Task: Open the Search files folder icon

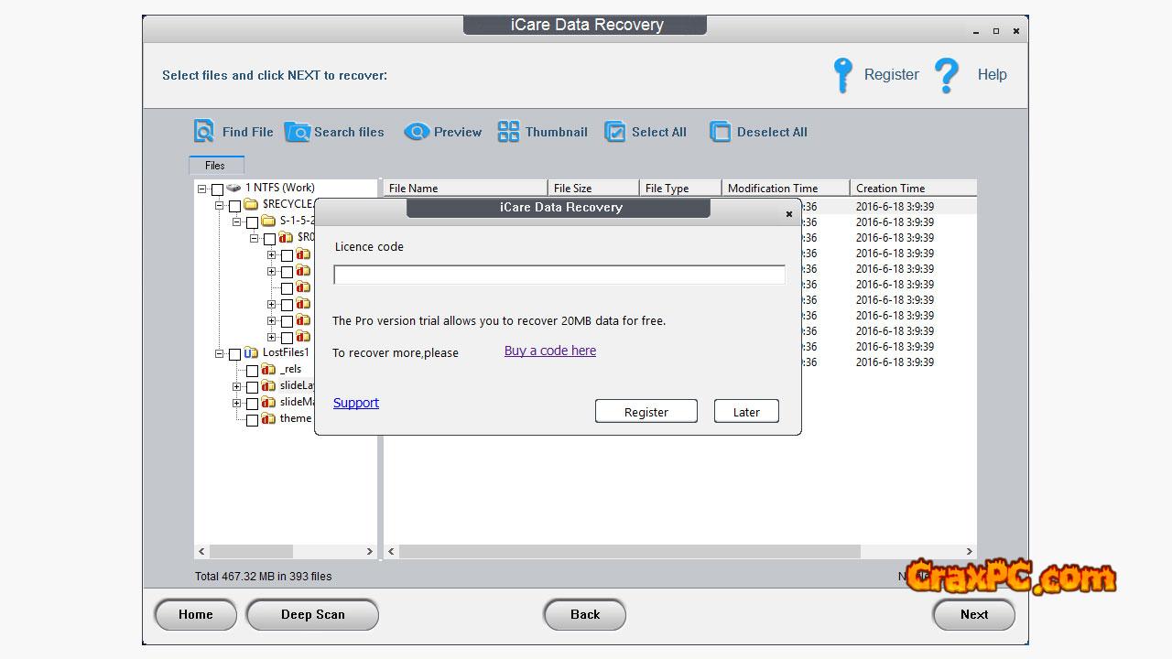Action: (298, 132)
